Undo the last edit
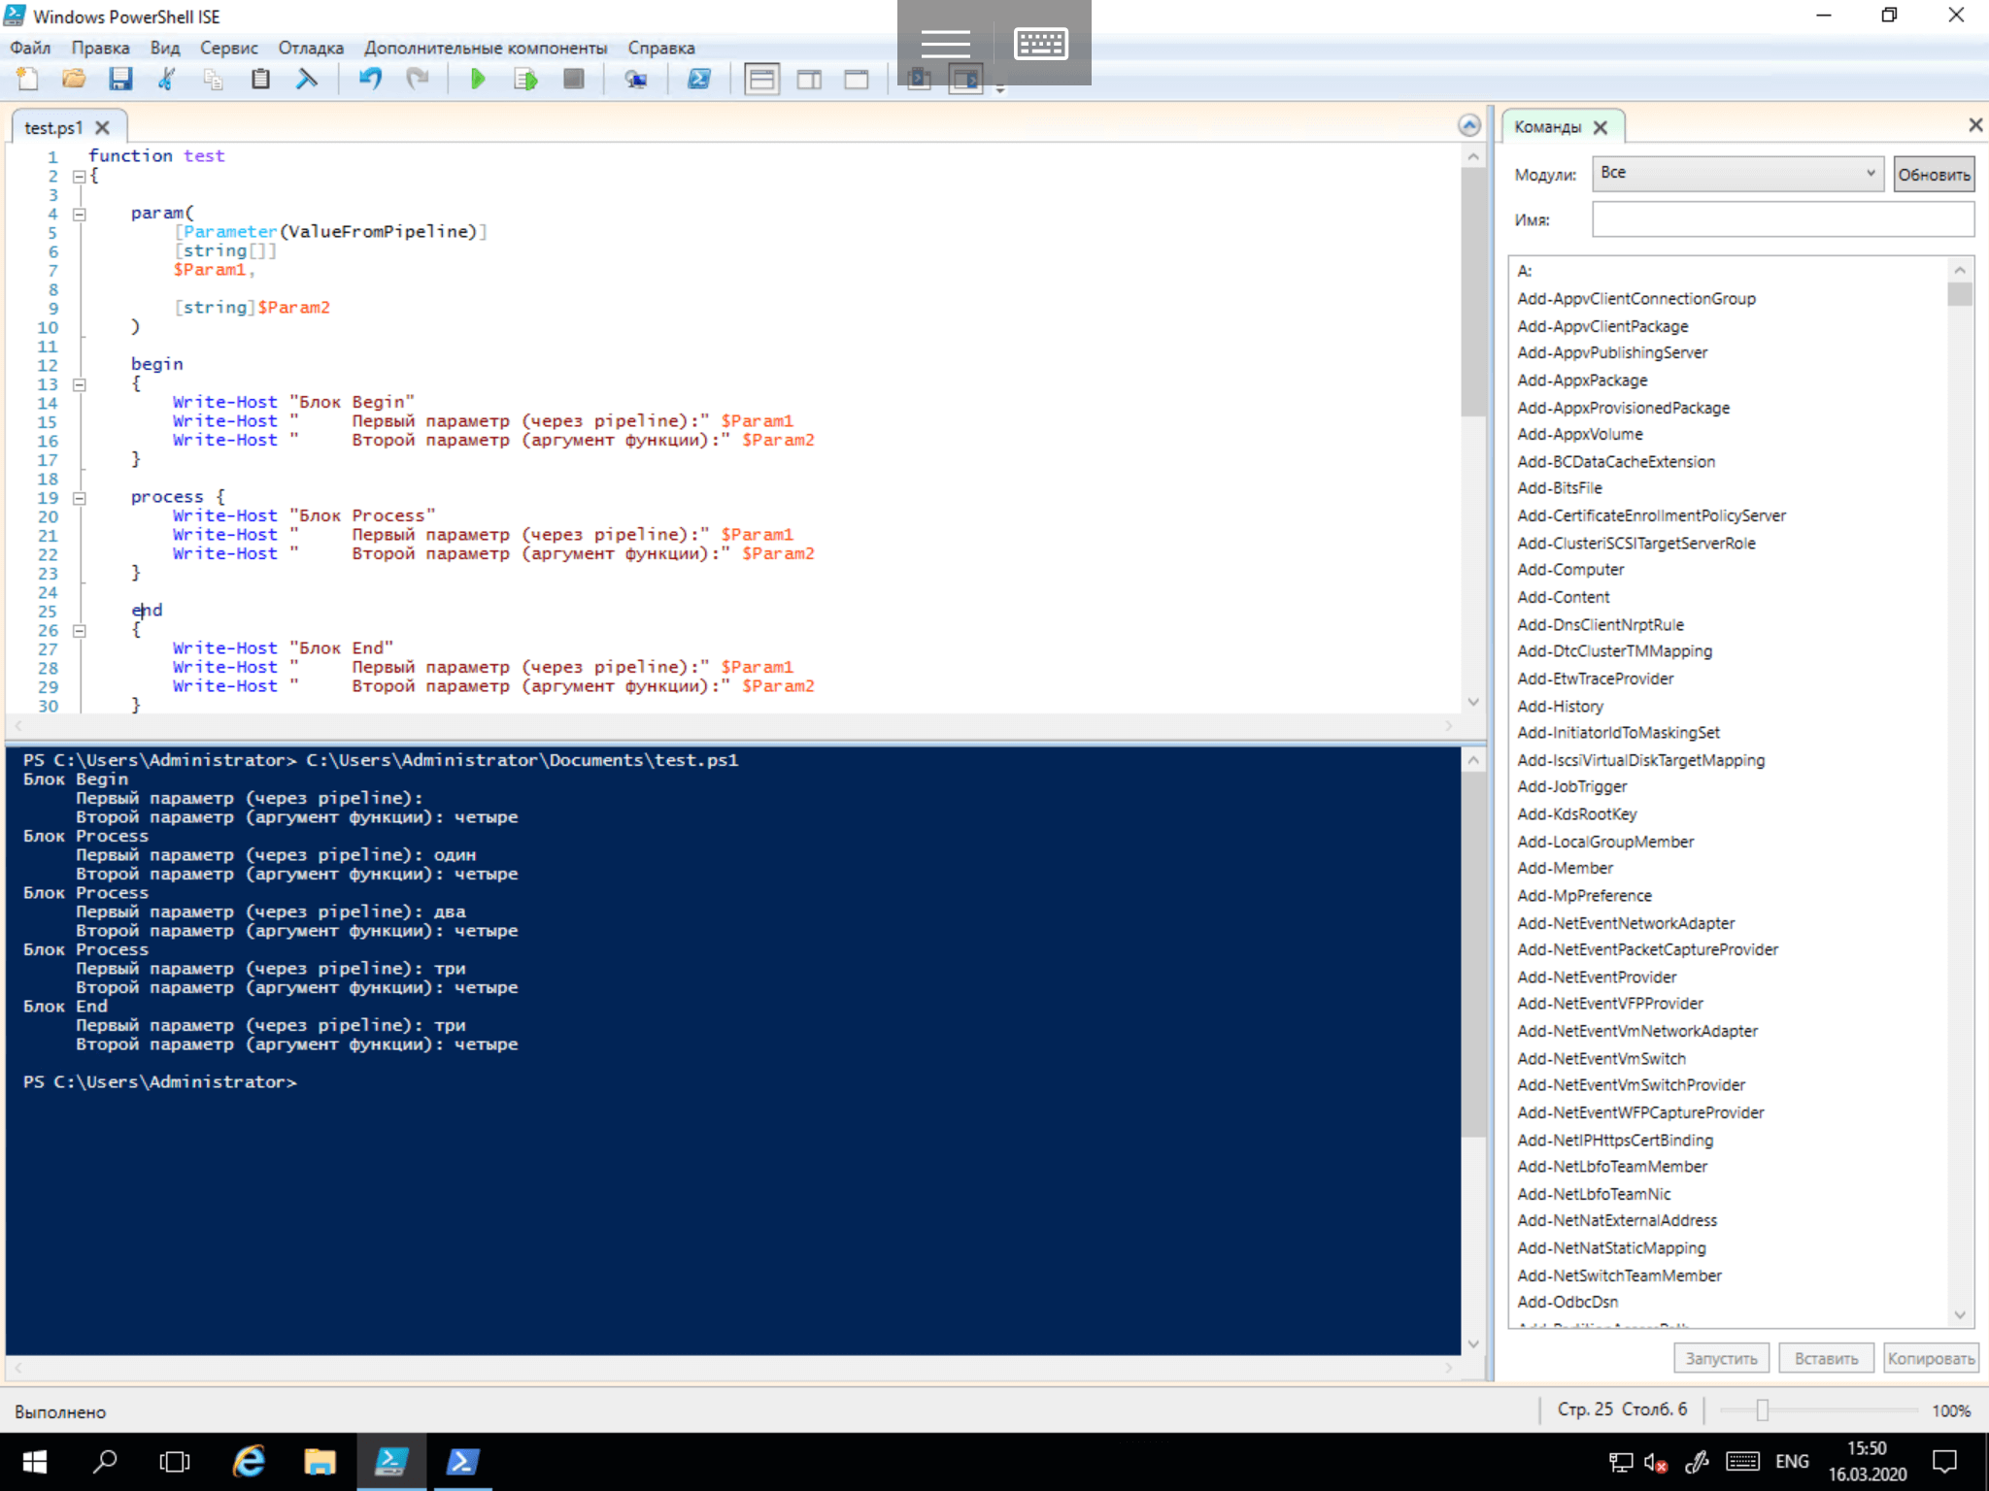Image resolution: width=1989 pixels, height=1491 pixels. coord(370,80)
